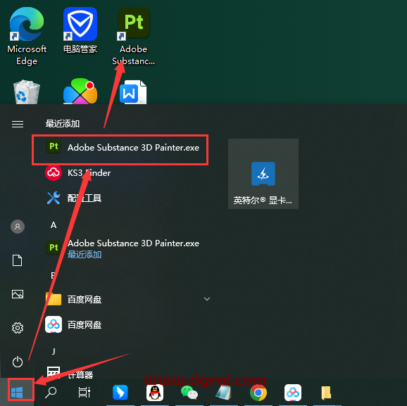
Task: Open the blue bird app on taskbar
Action: (x=120, y=392)
